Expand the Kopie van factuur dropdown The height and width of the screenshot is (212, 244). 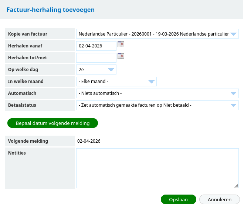[157, 34]
